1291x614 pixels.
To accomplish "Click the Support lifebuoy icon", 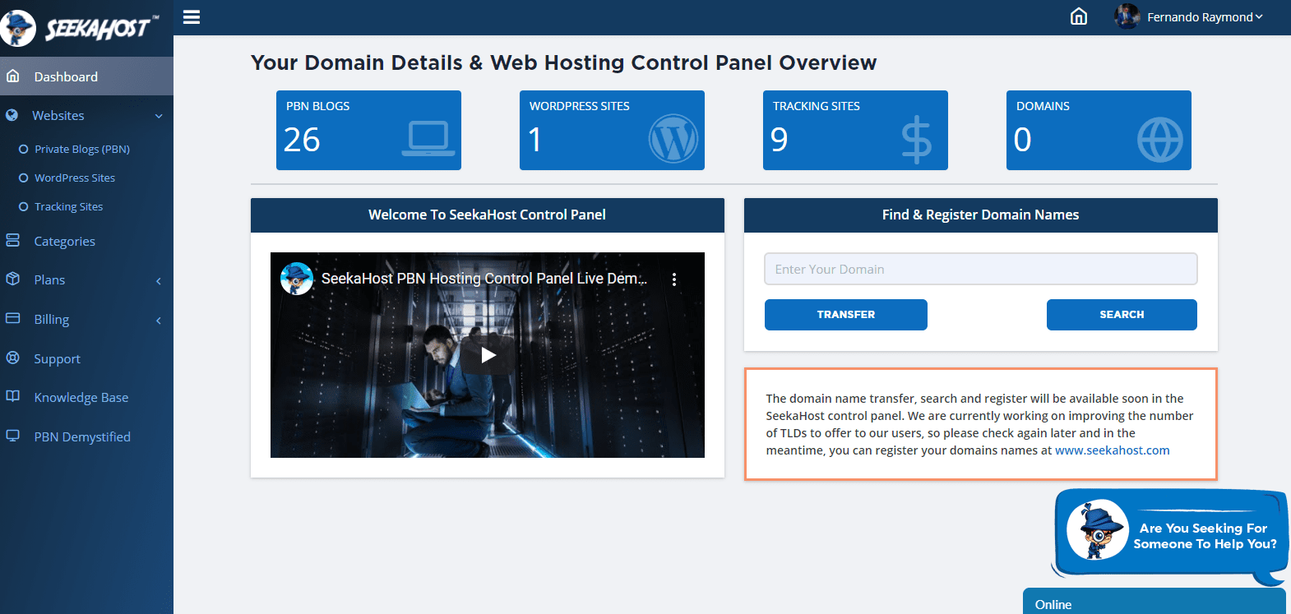I will (x=13, y=358).
